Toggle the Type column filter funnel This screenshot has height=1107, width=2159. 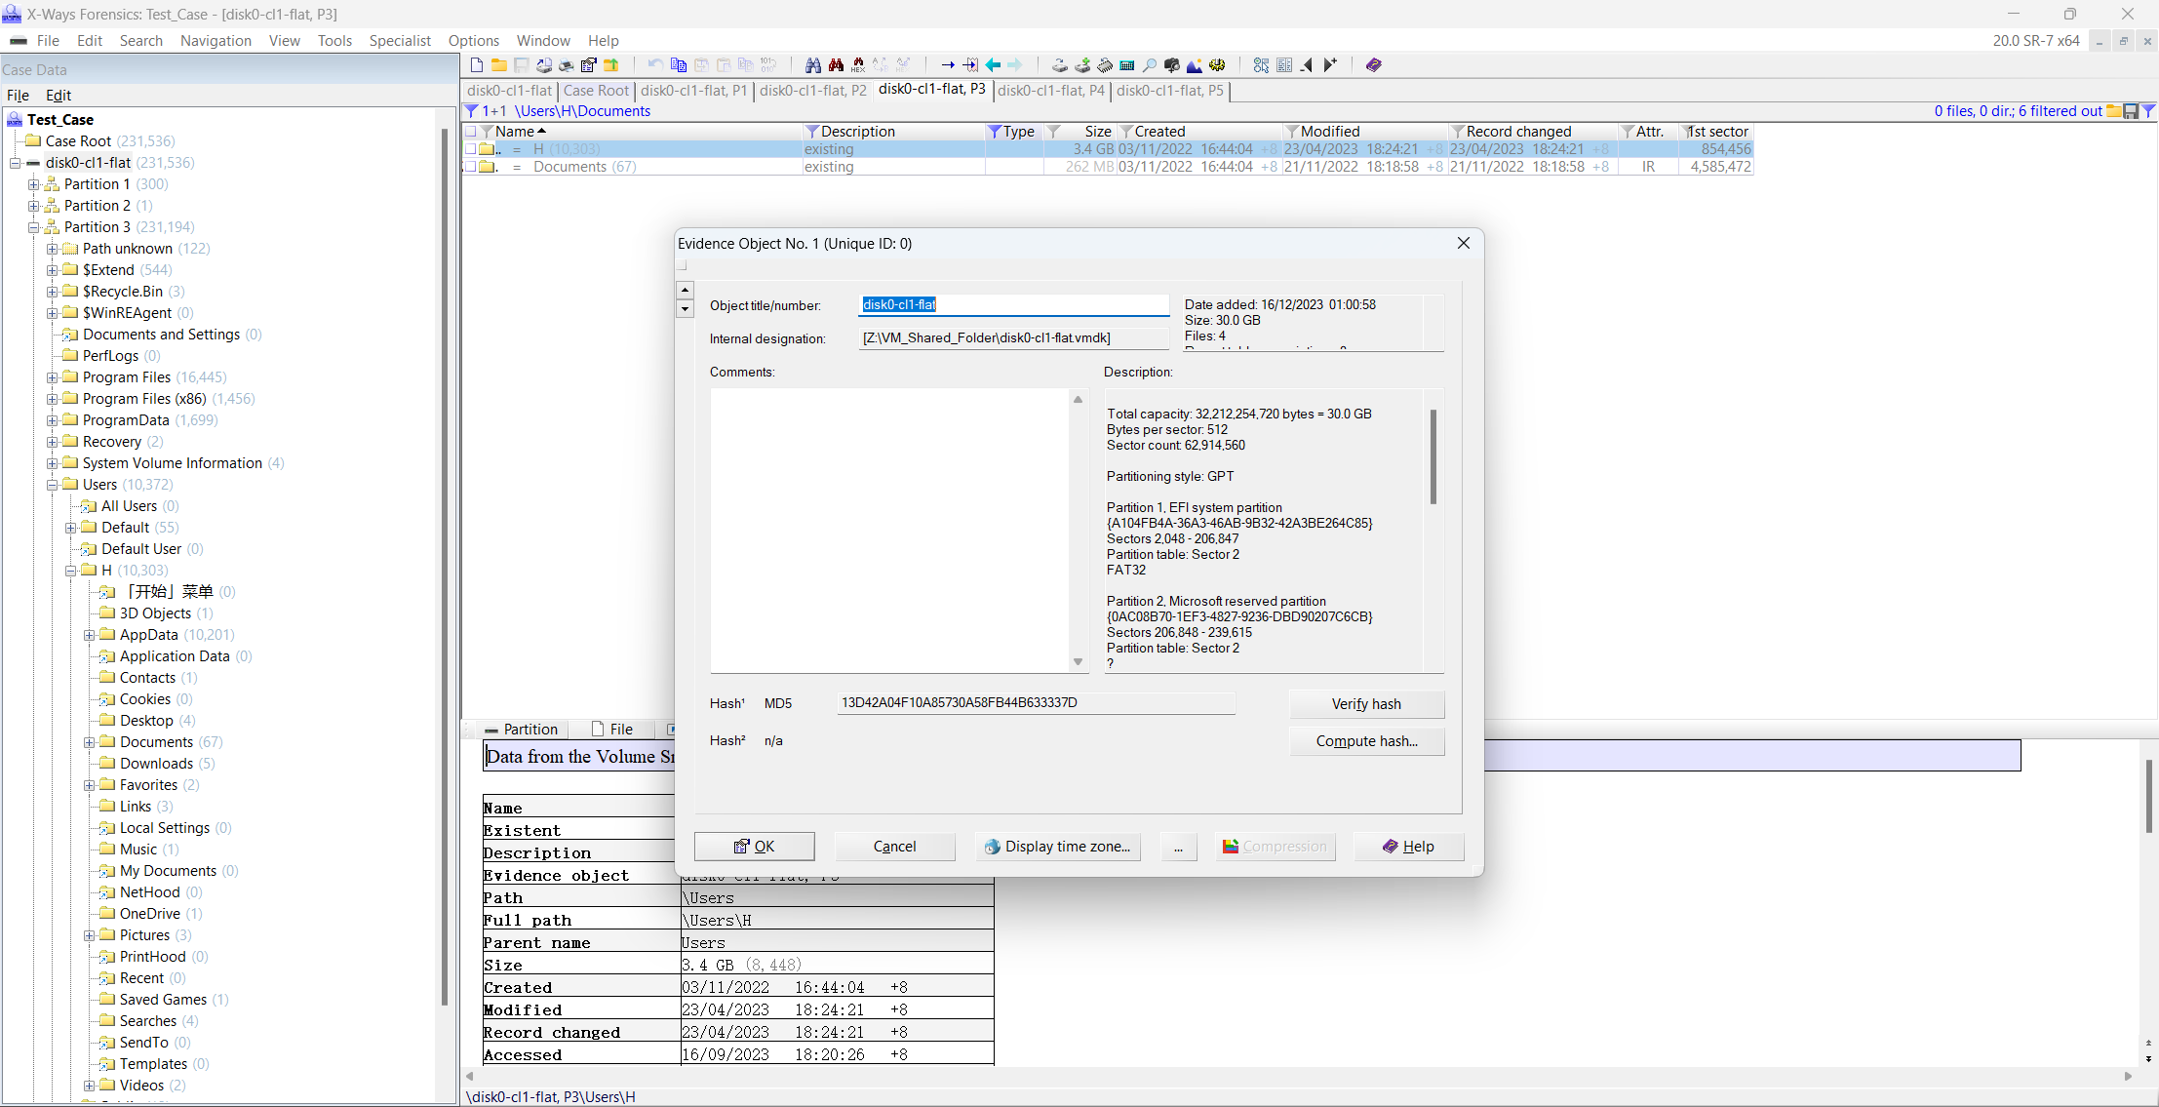995,132
